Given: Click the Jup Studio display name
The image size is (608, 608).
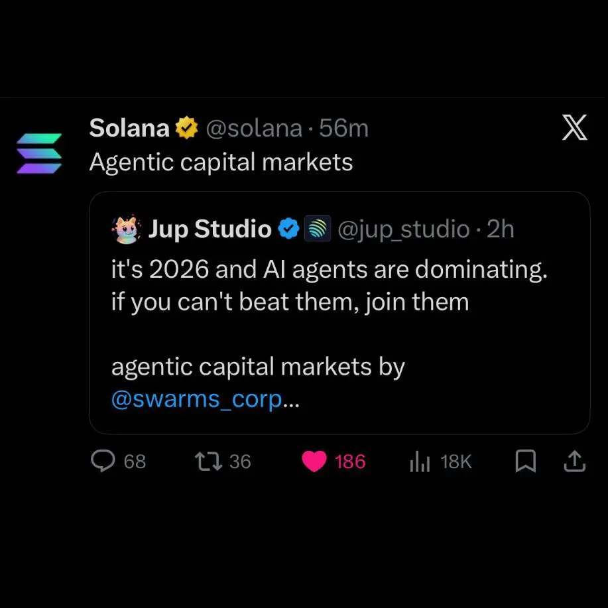Looking at the screenshot, I should [x=210, y=229].
